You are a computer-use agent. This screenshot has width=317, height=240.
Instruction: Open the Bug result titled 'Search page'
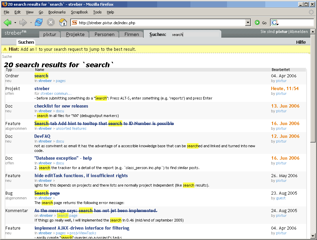pyautogui.click(x=47, y=193)
